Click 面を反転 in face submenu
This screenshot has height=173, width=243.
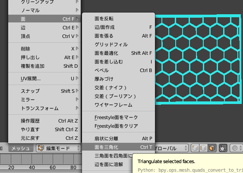119,19
